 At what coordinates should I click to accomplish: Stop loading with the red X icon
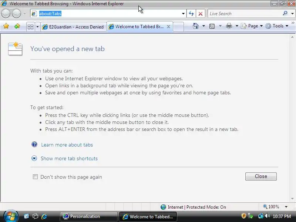coord(201,14)
